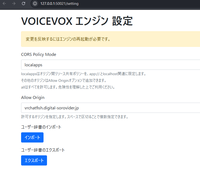
Task: Click the '許可するオリジンを指定します' help text
Action: pos(75,117)
